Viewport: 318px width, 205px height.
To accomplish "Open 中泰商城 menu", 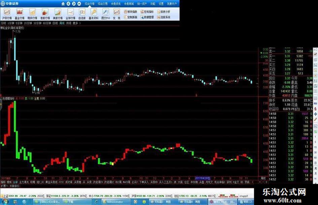I will point(129,4).
